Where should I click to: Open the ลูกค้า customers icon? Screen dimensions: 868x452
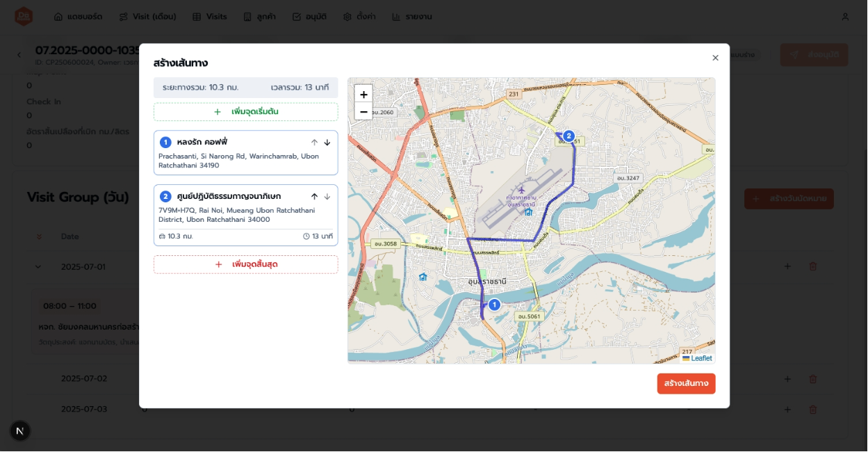248,16
